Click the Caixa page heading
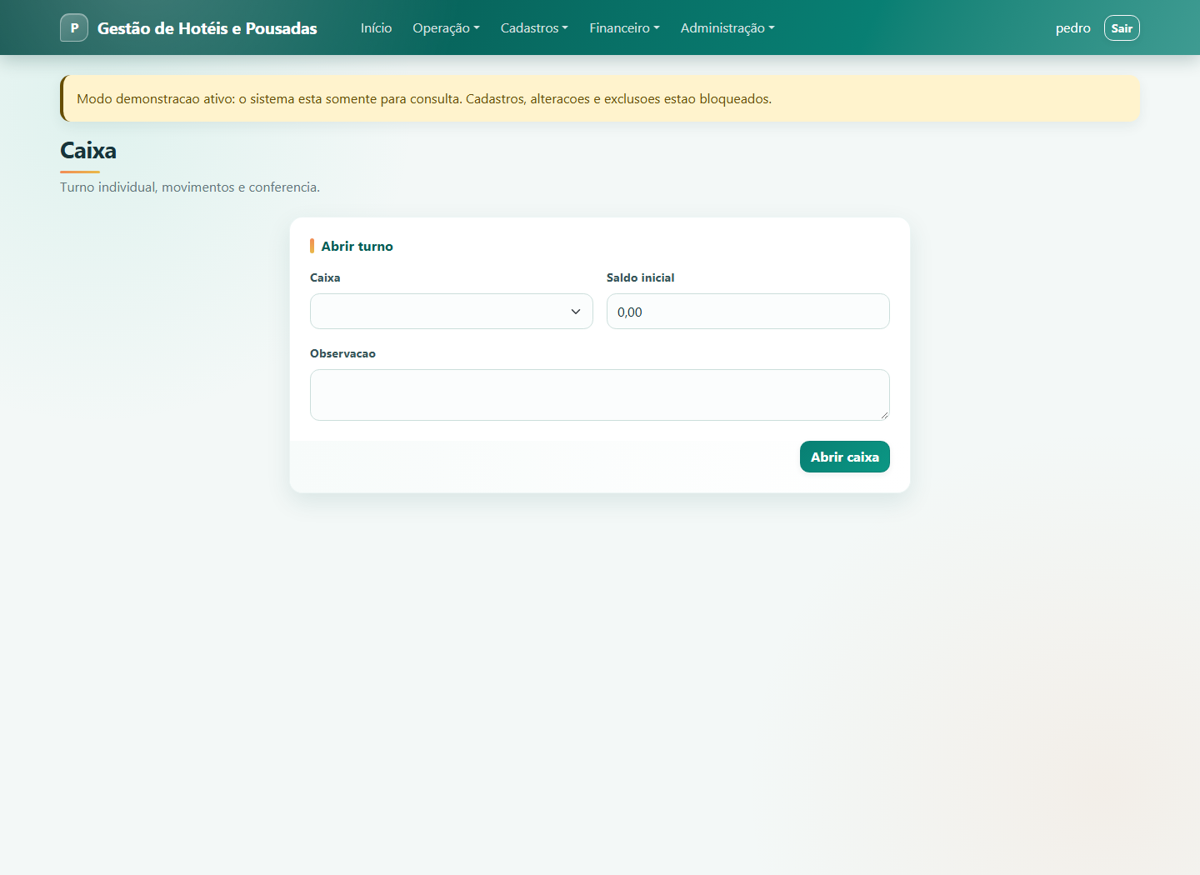 click(x=88, y=151)
